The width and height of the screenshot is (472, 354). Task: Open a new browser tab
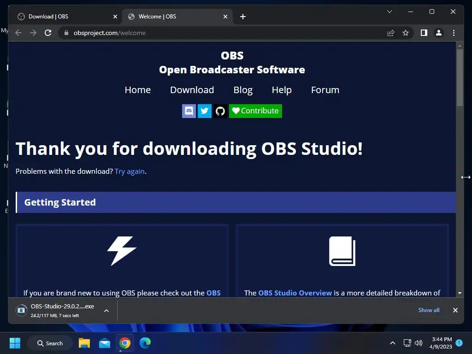coord(243,17)
